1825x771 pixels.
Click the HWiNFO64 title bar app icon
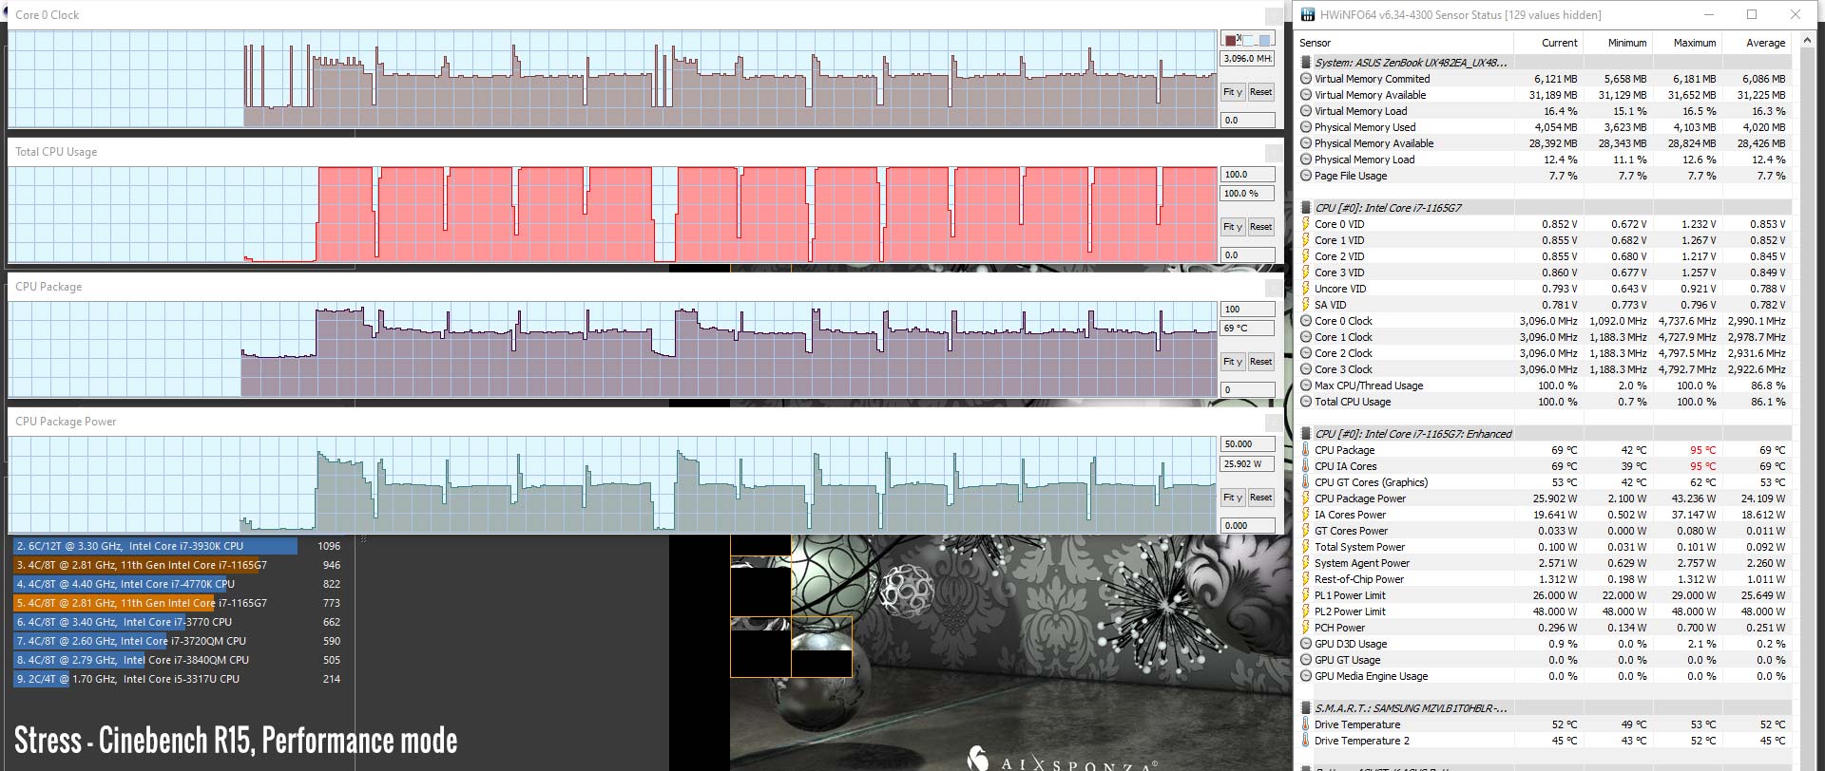click(1308, 14)
